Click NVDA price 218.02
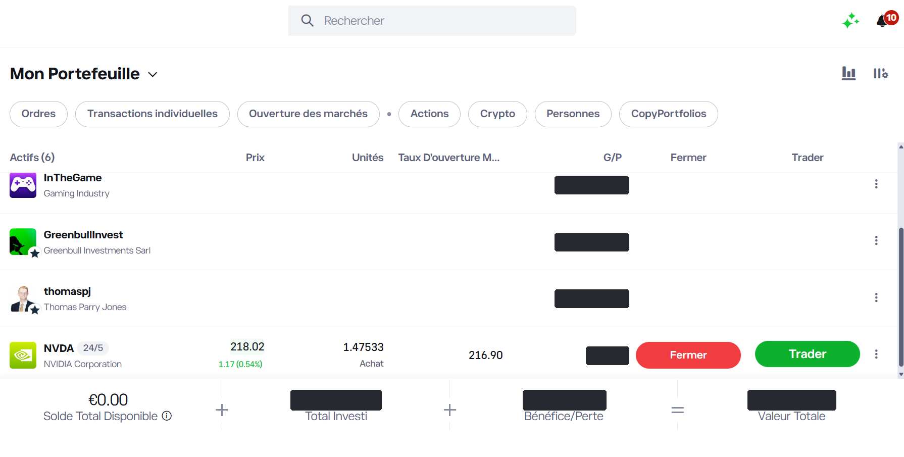Viewport: 904px width, 457px height. 247,347
